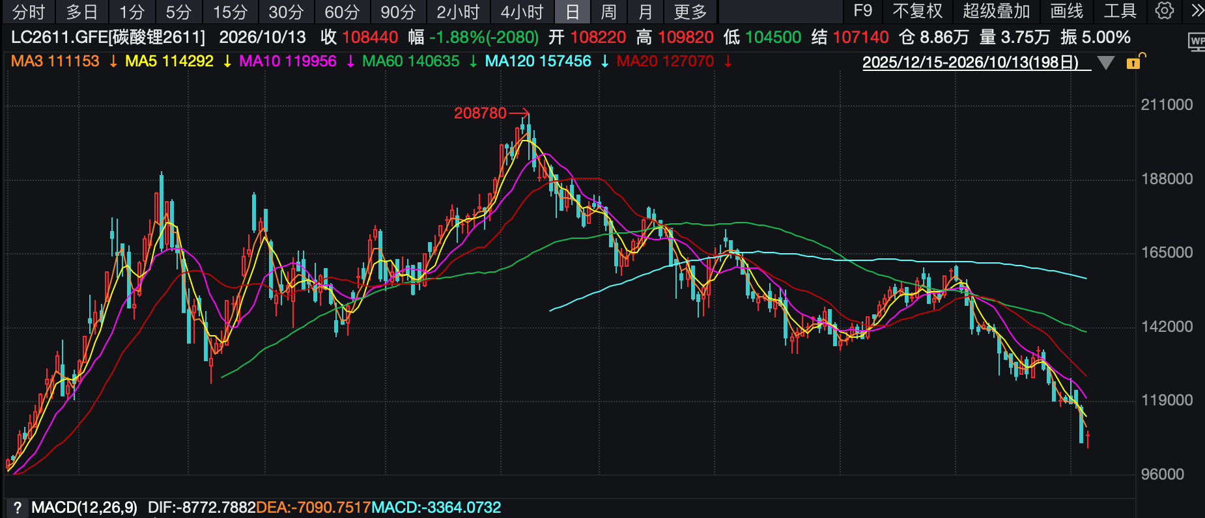Click the MA120 157456 indicator label
This screenshot has width=1205, height=518.
[x=538, y=61]
